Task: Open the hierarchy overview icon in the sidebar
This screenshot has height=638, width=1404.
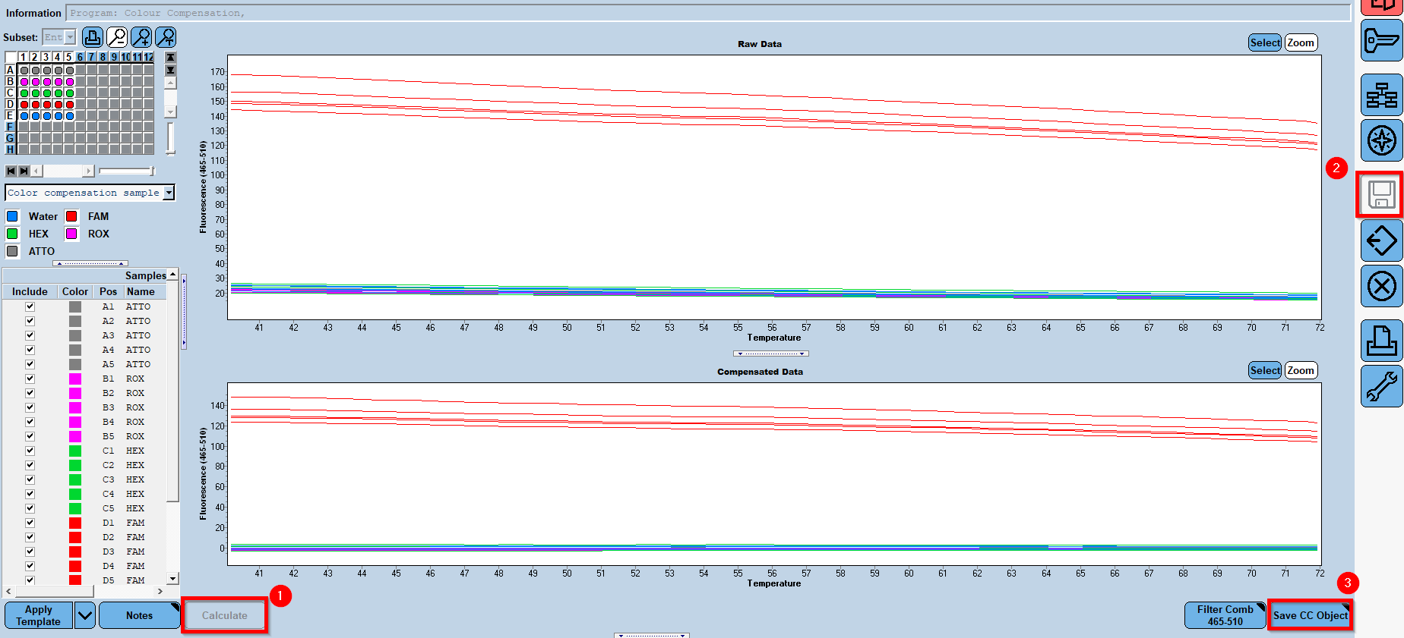Action: 1381,95
